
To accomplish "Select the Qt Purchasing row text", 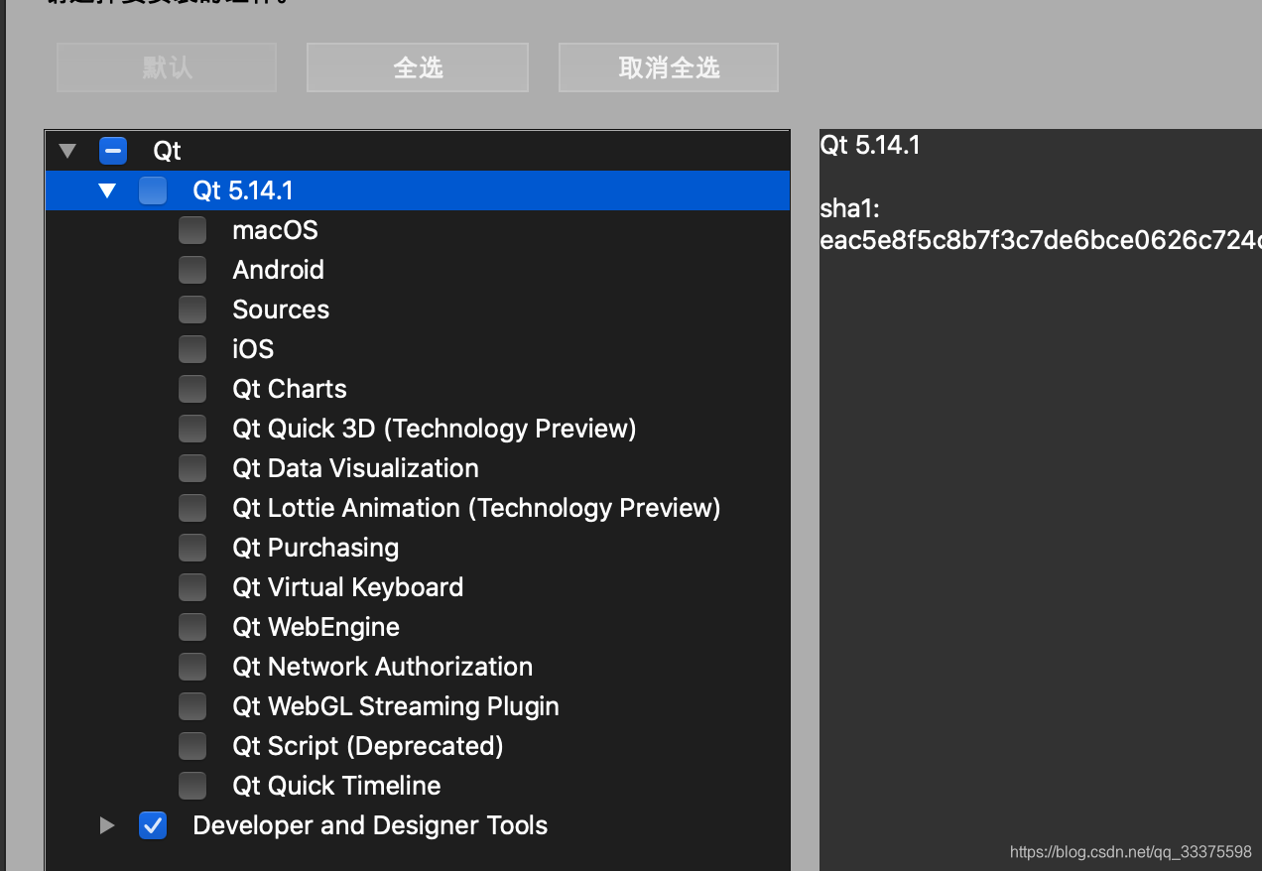I will coord(315,548).
